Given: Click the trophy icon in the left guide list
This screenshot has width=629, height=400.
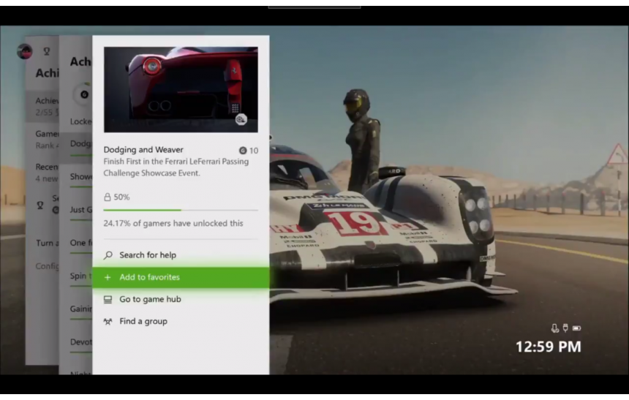Looking at the screenshot, I should [40, 205].
